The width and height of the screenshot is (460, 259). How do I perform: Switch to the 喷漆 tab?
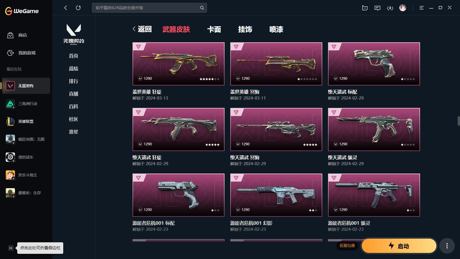point(276,29)
